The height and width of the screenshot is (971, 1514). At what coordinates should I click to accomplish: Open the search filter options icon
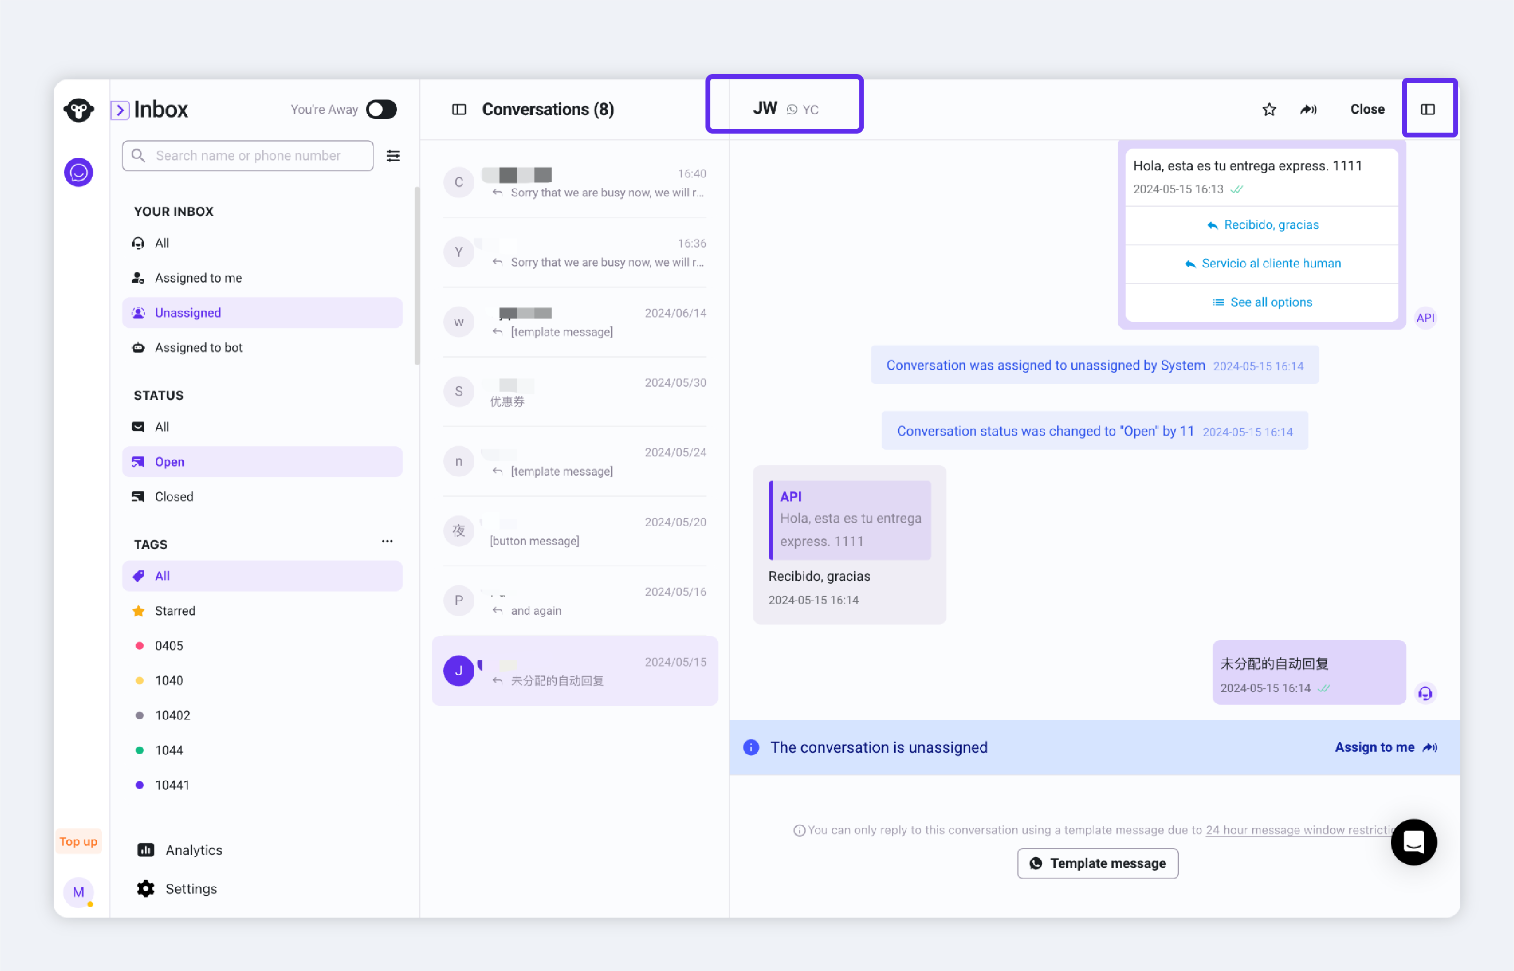pyautogui.click(x=393, y=156)
